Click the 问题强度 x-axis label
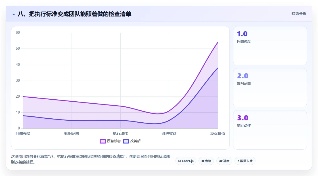The image size is (318, 176). [x=23, y=133]
